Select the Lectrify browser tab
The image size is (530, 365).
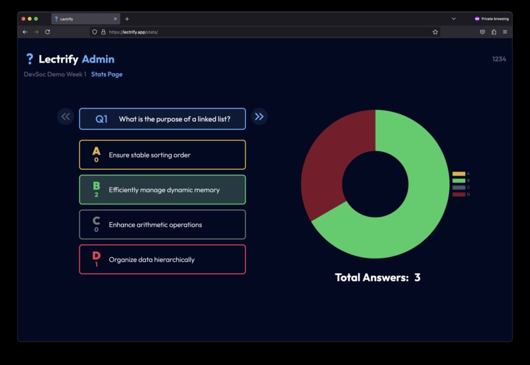point(85,19)
